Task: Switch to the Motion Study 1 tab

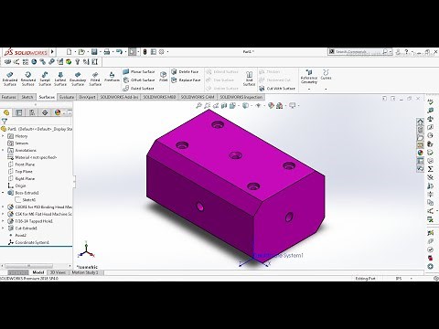Action: pos(85,272)
